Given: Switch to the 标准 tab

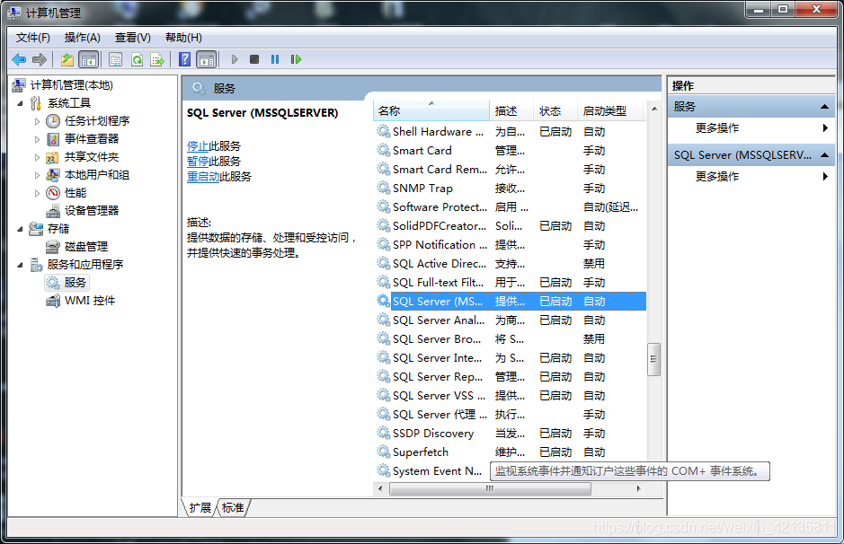Looking at the screenshot, I should coord(233,507).
